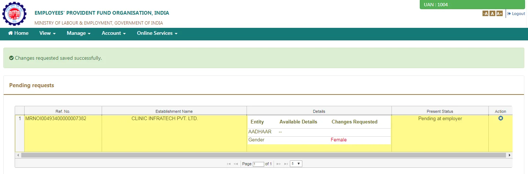This screenshot has height=174, width=528.
Task: Click the page number input field
Action: 258,164
